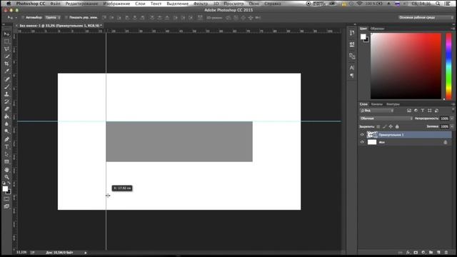Select the Pen tool

click(6, 139)
